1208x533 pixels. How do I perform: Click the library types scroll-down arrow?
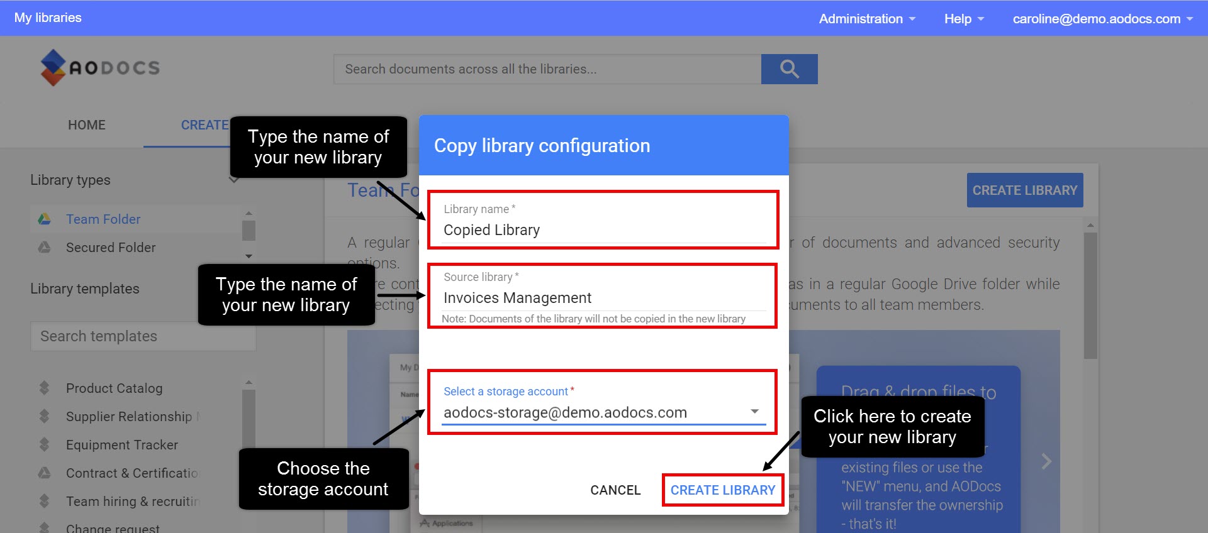coord(249,256)
